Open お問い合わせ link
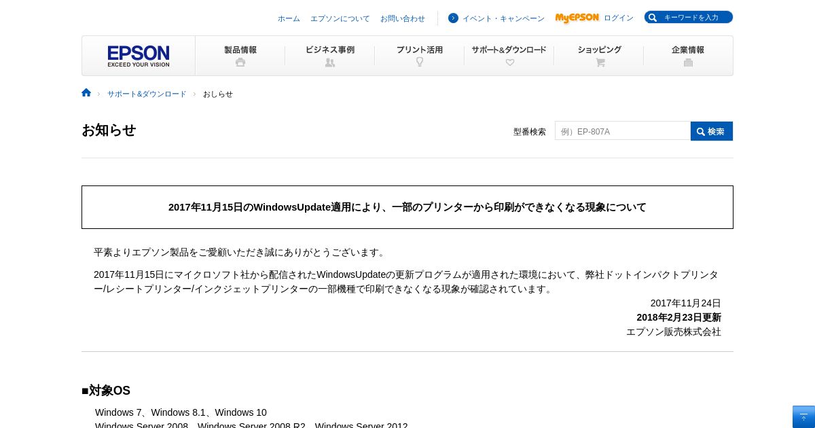The width and height of the screenshot is (815, 428). click(403, 18)
